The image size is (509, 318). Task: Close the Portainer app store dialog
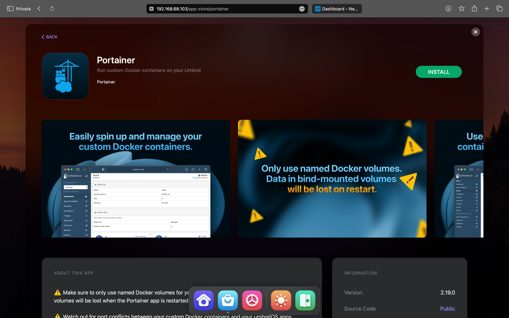(x=475, y=32)
